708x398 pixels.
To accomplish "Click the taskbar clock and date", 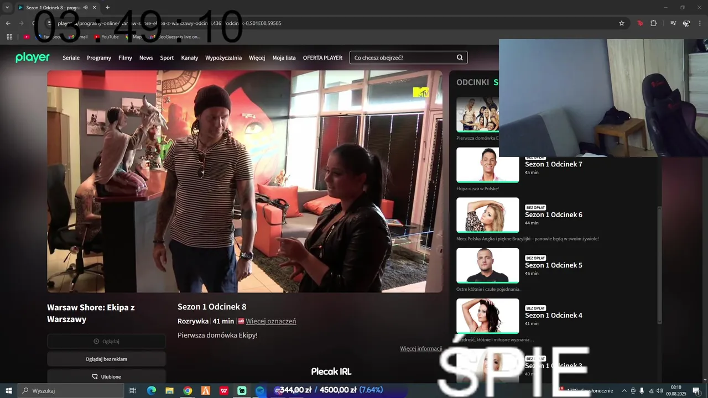I will 676,391.
